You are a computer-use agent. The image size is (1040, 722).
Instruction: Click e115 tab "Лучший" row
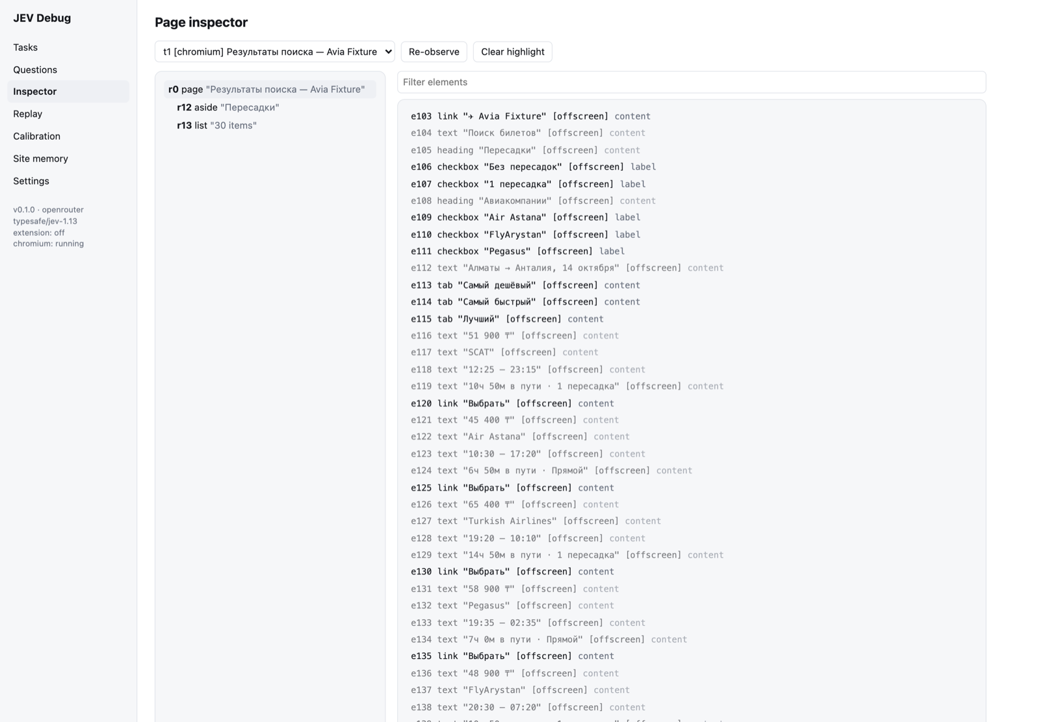[692, 319]
